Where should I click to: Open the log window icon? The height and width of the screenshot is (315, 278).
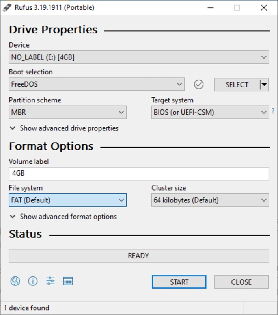[68, 281]
